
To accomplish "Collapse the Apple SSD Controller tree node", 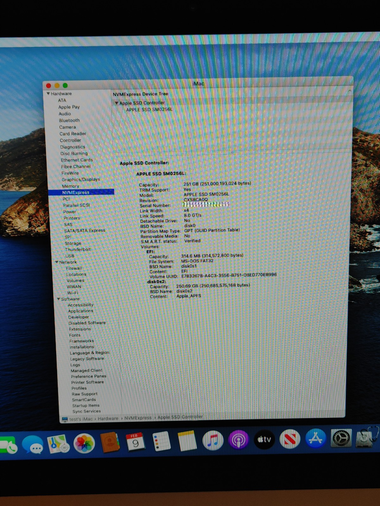I will point(117,103).
